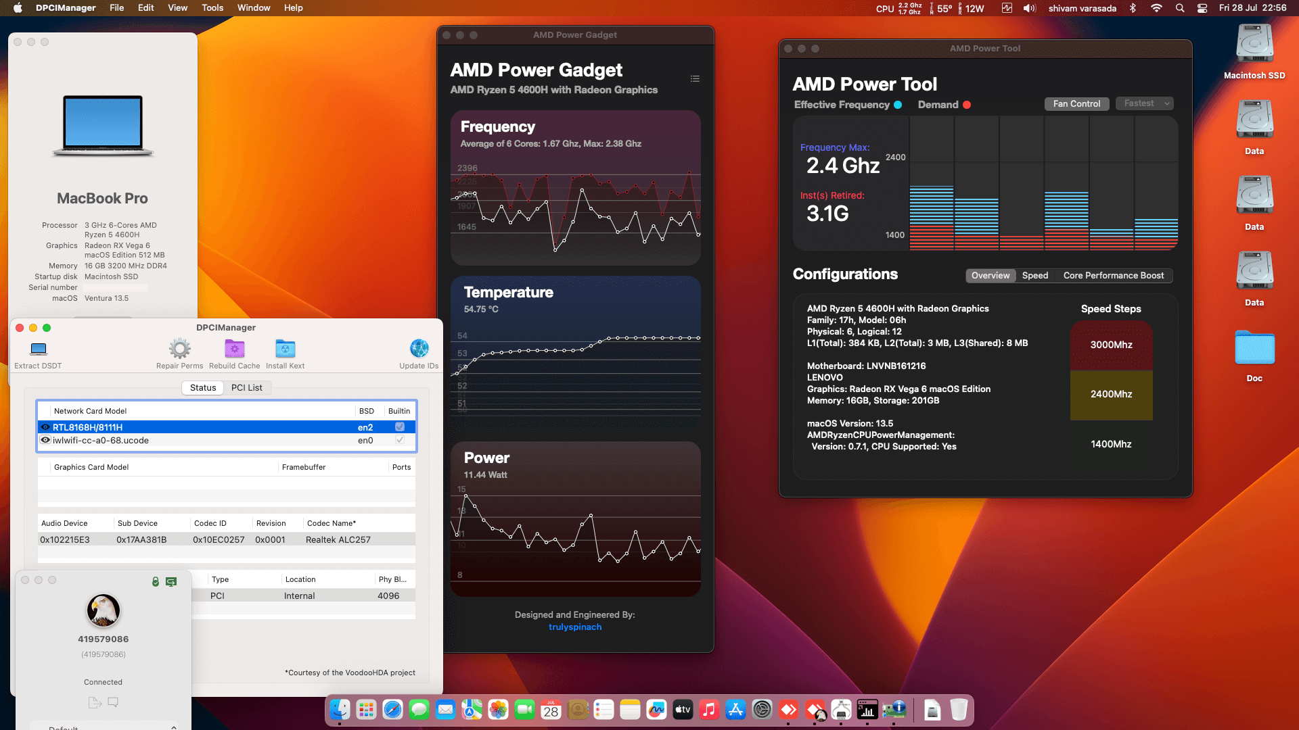
Task: Click the Rebuild Cache icon
Action: point(234,349)
